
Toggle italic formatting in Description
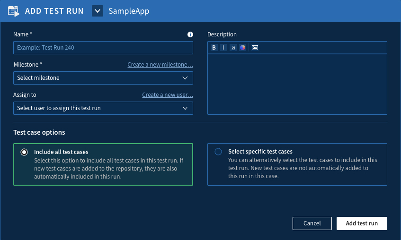click(x=223, y=48)
